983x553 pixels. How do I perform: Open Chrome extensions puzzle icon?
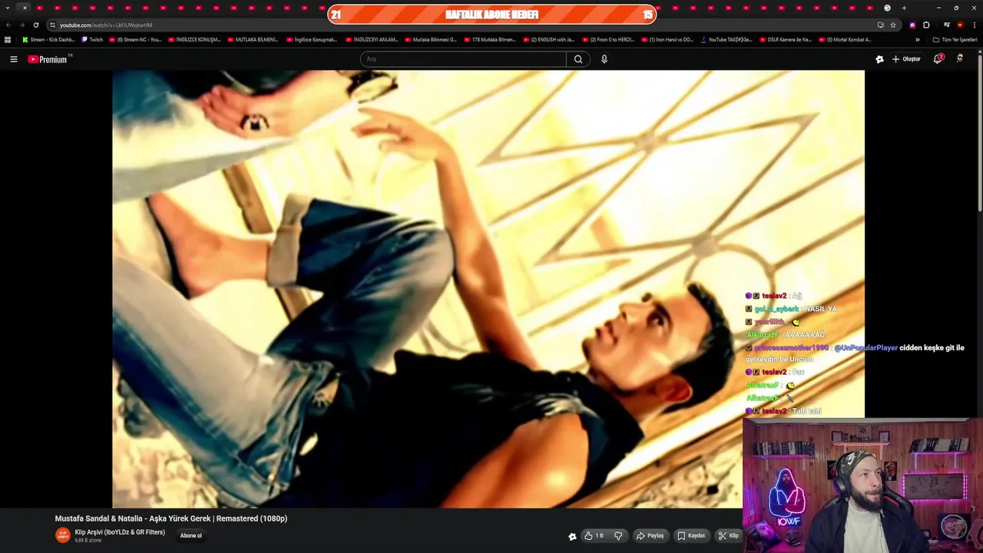[926, 25]
